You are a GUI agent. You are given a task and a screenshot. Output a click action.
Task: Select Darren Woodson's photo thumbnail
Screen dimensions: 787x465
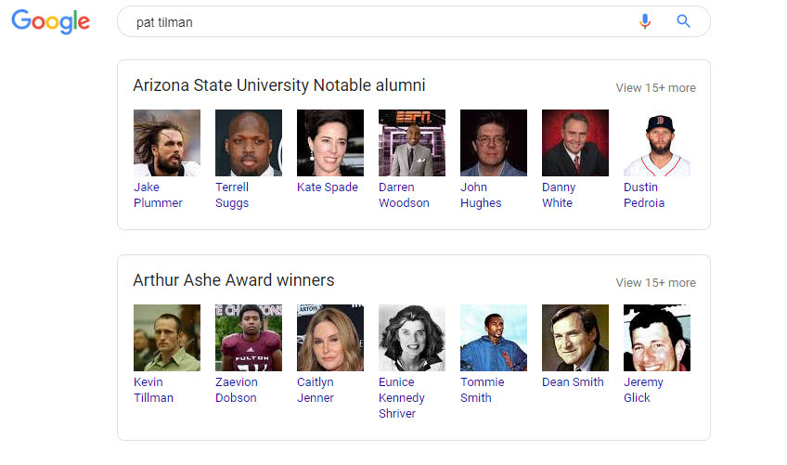coord(412,143)
